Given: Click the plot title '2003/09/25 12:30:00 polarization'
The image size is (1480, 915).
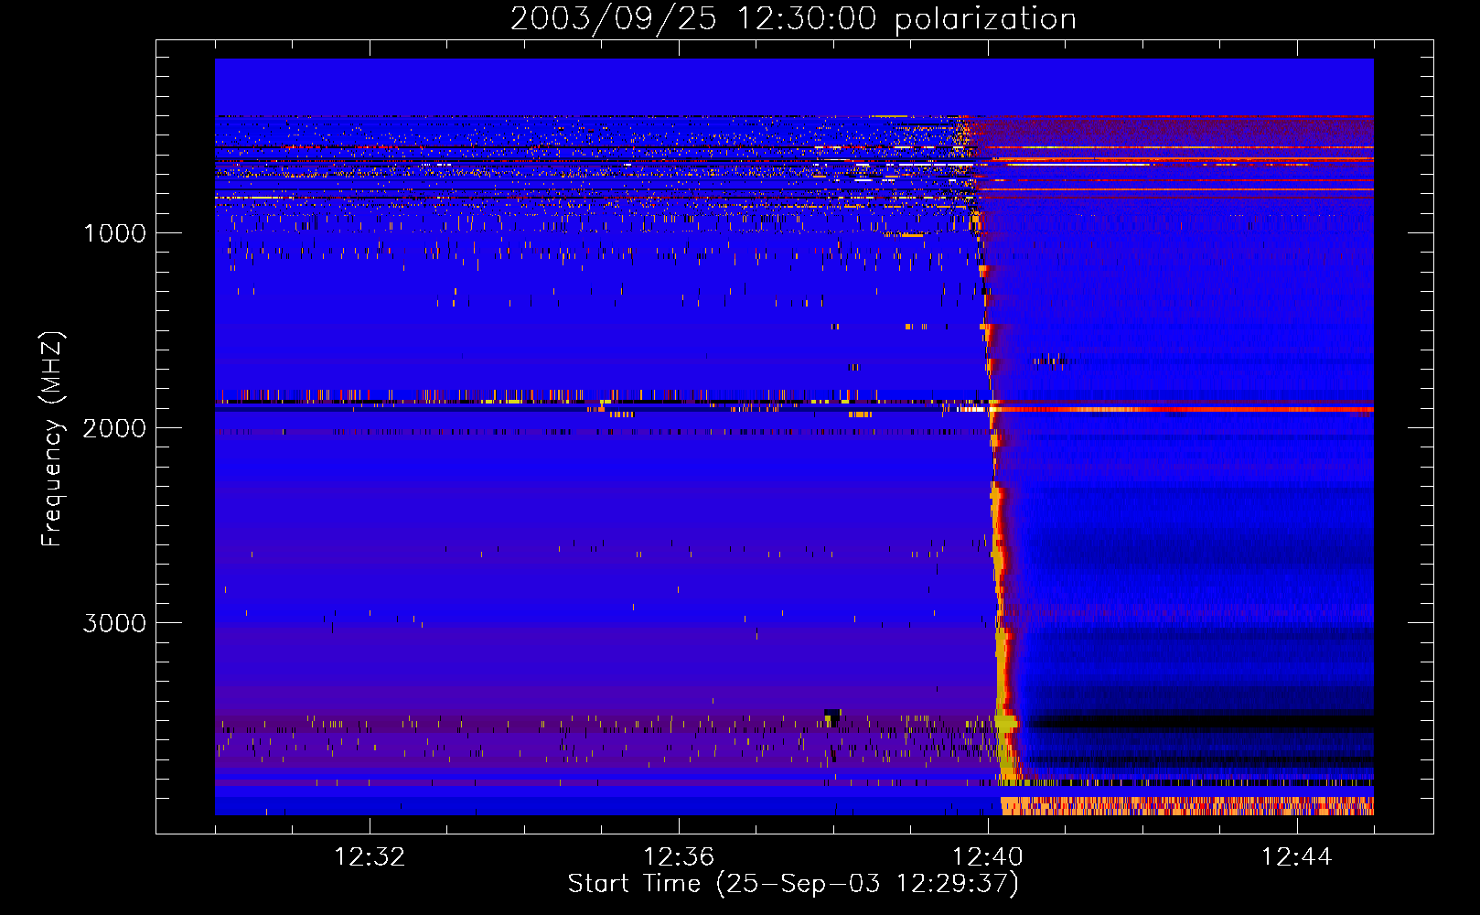Looking at the screenshot, I should click(x=793, y=19).
